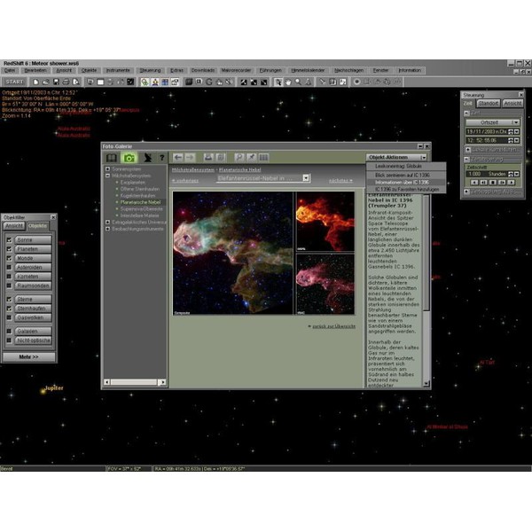
Task: Click the large Elephant Trunk nebula image
Action: tap(232, 253)
